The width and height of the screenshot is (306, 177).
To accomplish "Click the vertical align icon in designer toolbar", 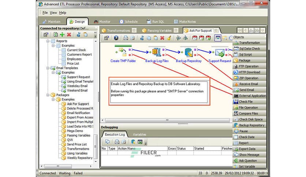I will 185,38.
